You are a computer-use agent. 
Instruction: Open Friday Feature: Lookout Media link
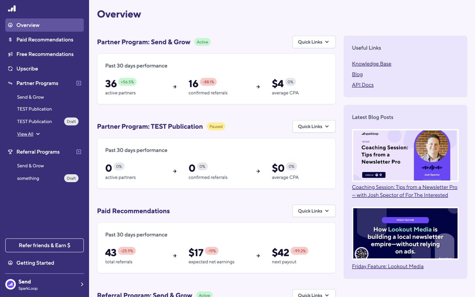click(388, 267)
